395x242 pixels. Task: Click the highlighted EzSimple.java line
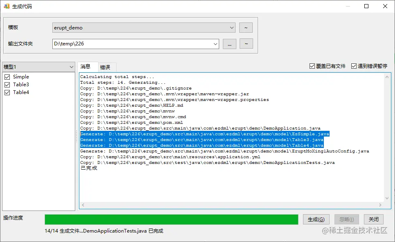tap(205, 134)
